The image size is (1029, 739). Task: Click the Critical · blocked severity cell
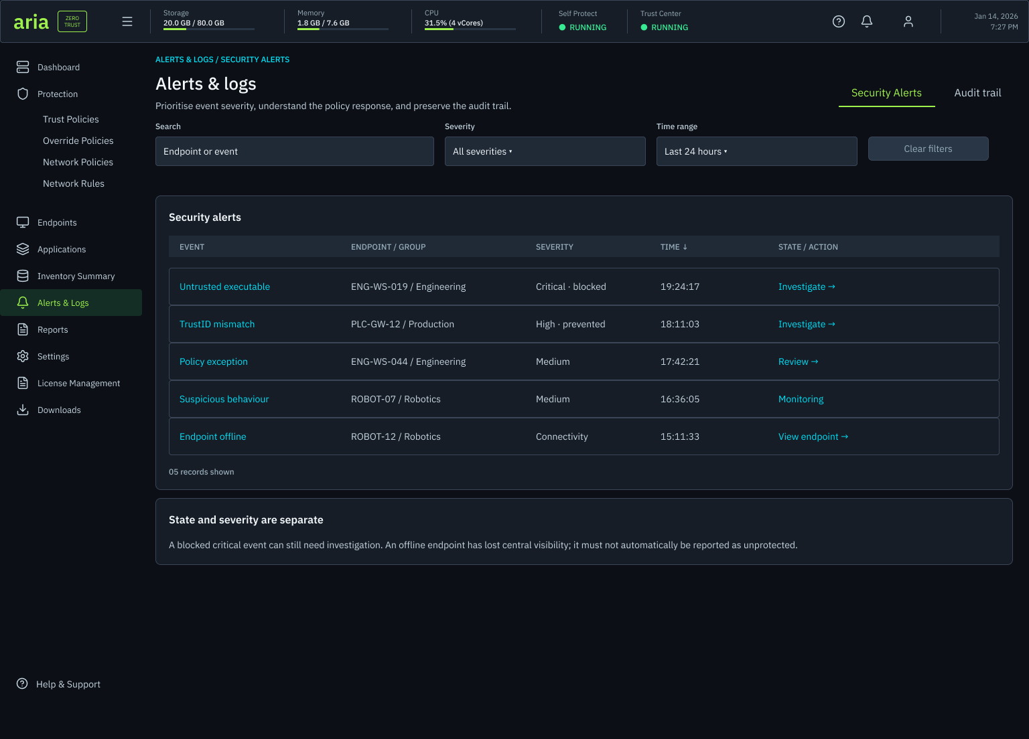(571, 286)
